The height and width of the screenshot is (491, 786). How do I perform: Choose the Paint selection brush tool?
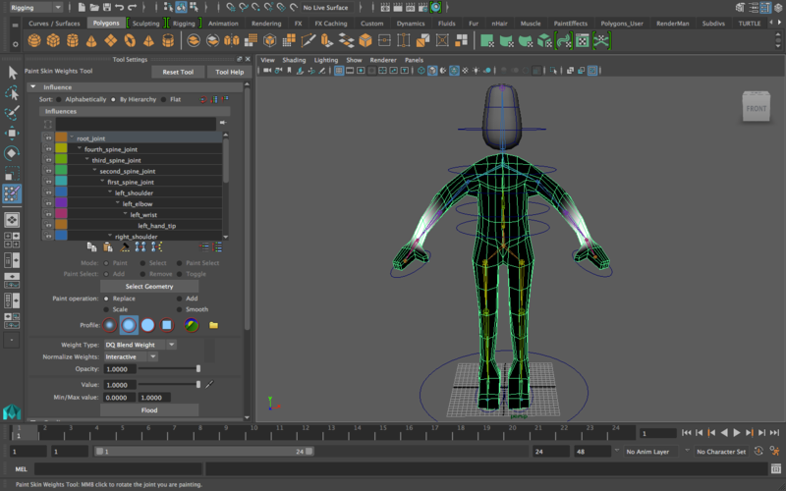click(12, 113)
